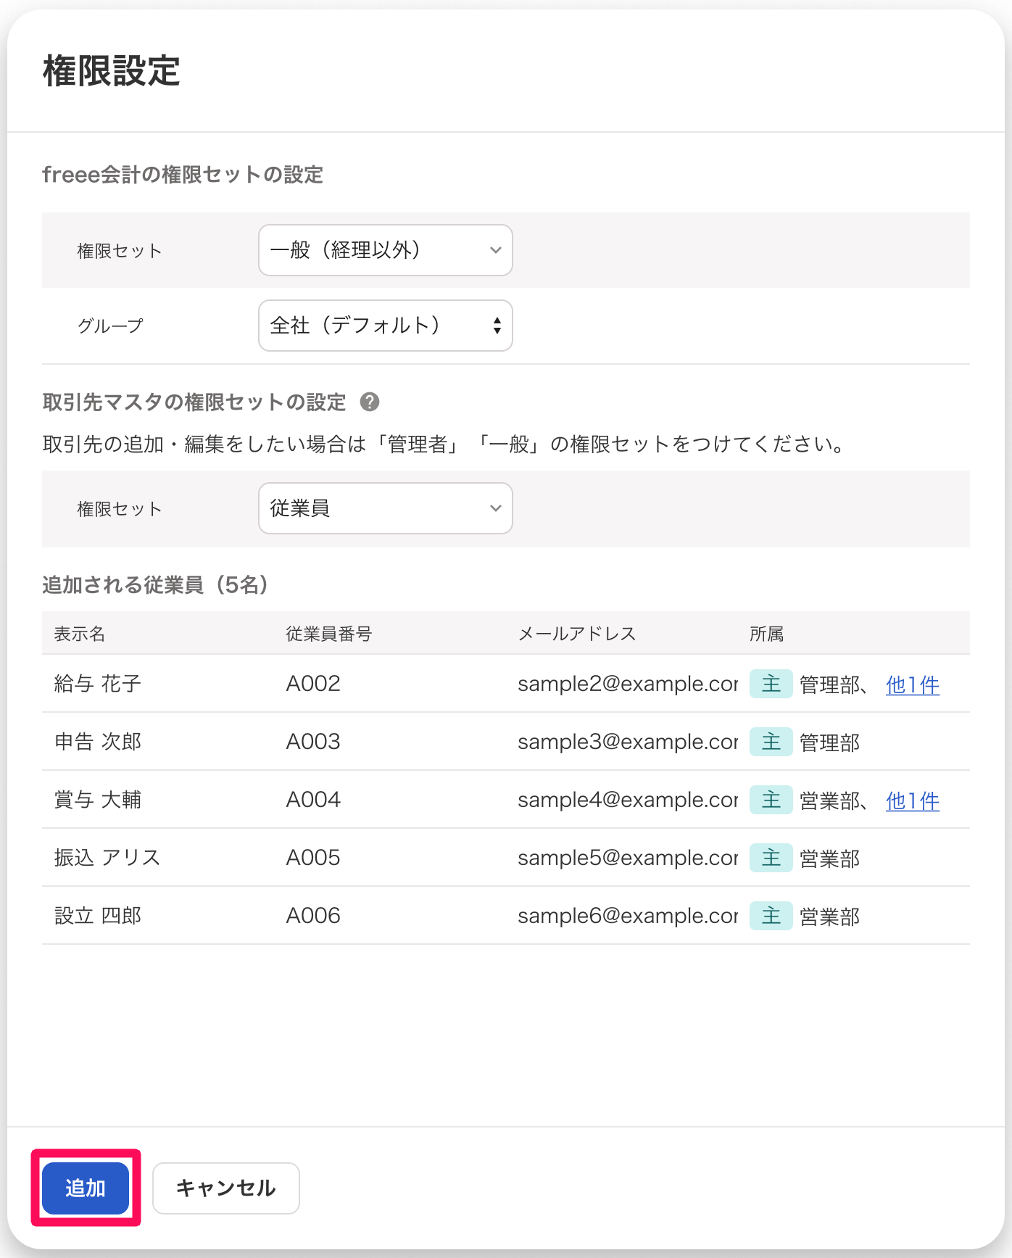
Task: Select the name 賞与 大輔
Action: pos(98,800)
